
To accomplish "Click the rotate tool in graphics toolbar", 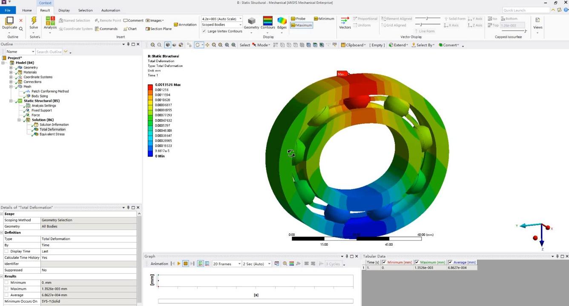I will point(197,45).
